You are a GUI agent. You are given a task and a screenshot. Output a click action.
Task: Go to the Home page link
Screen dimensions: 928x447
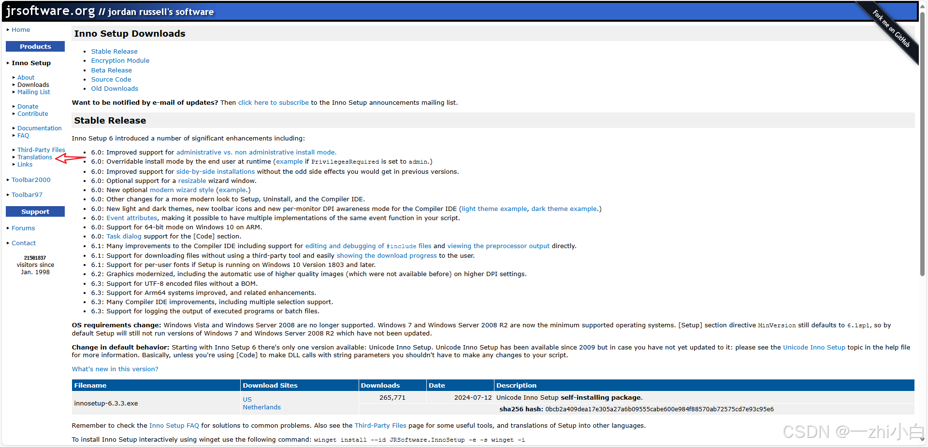point(21,30)
